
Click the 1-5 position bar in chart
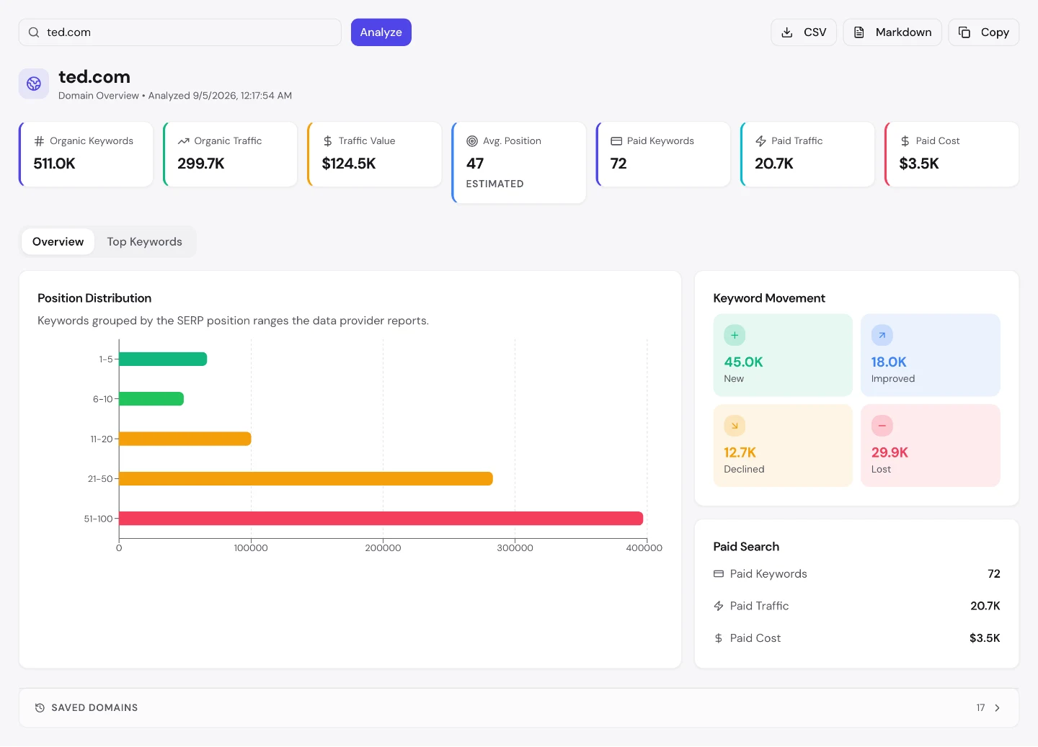[163, 359]
